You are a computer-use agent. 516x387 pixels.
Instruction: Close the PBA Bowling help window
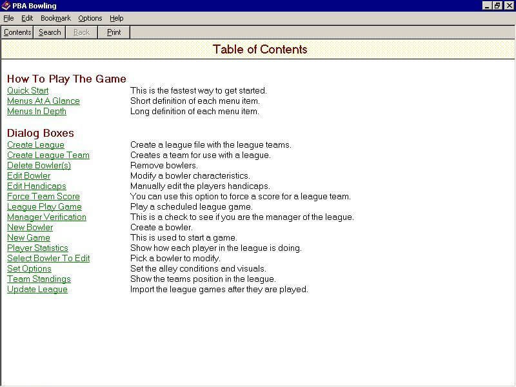509,6
